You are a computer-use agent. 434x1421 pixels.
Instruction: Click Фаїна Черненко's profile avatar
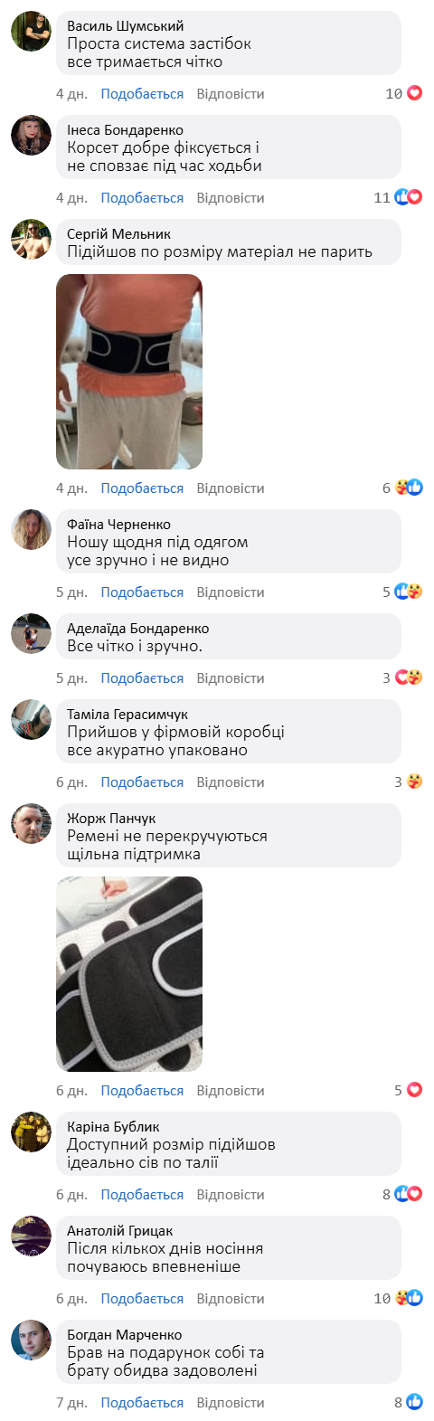click(31, 529)
